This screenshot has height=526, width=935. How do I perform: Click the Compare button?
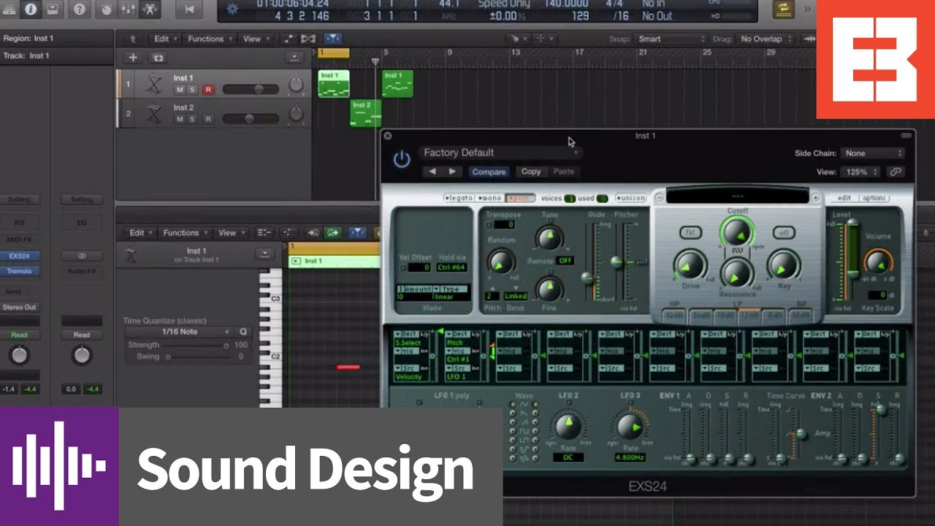(x=489, y=172)
